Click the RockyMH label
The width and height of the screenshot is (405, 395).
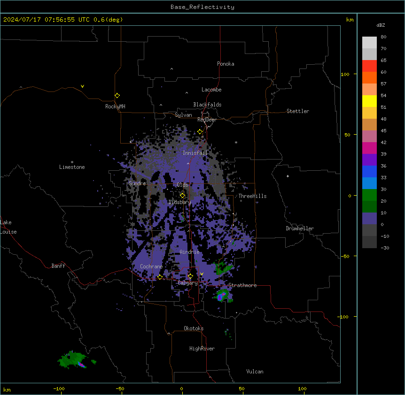point(115,106)
